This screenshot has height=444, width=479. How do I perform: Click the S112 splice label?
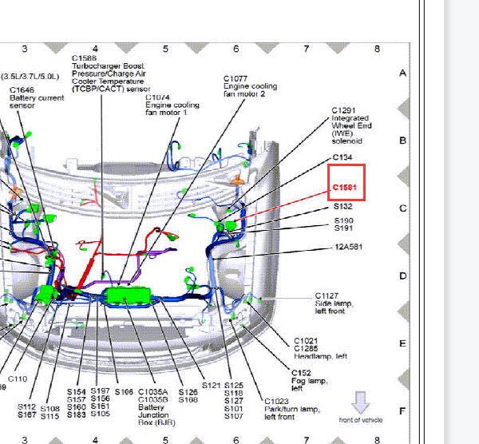click(27, 406)
